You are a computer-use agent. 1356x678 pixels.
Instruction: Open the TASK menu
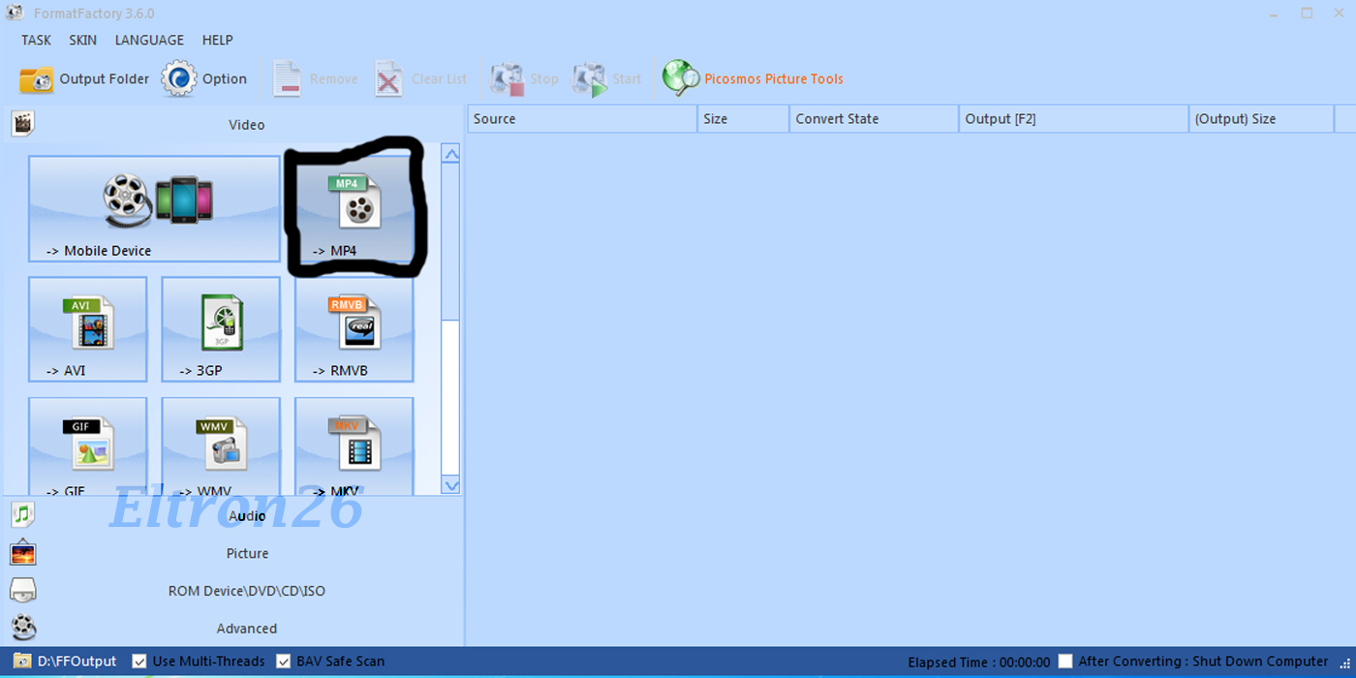pos(37,40)
